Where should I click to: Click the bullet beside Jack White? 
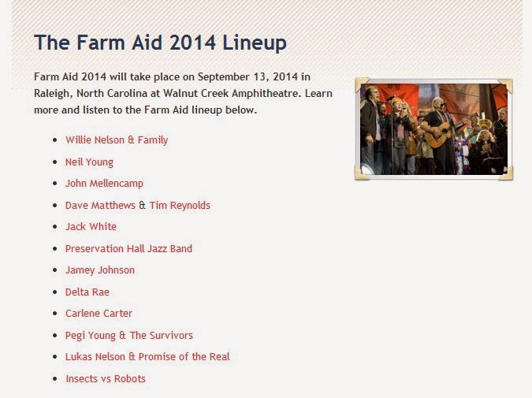[x=54, y=227]
